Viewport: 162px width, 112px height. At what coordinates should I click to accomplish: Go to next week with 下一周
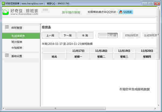point(68,36)
